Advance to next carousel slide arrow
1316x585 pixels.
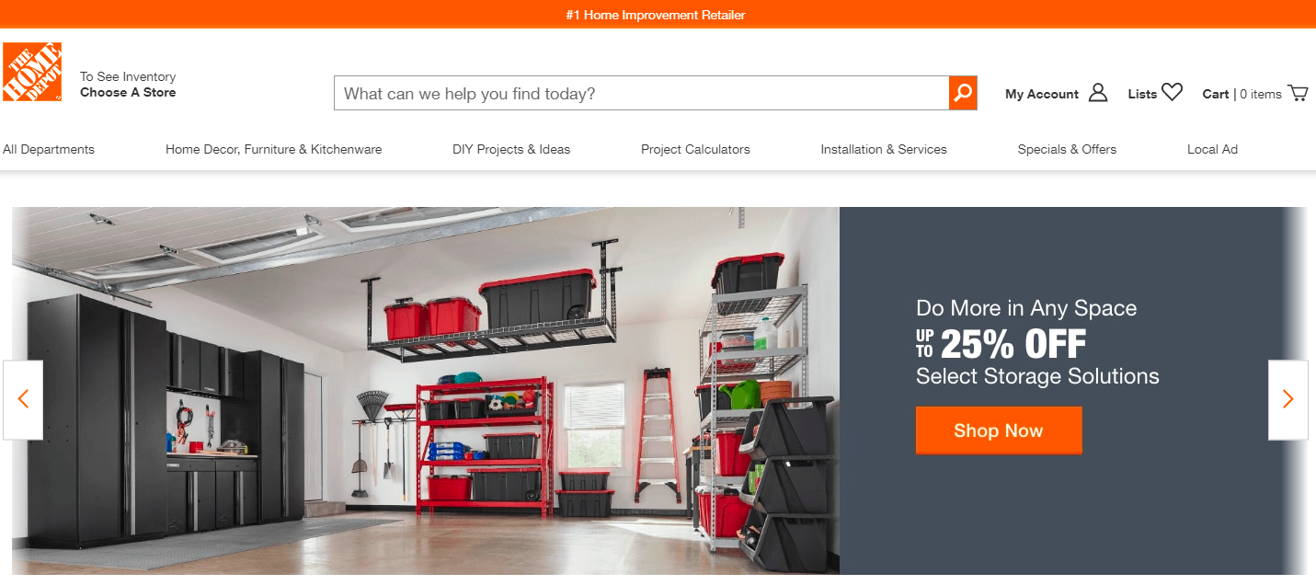pyautogui.click(x=1287, y=399)
